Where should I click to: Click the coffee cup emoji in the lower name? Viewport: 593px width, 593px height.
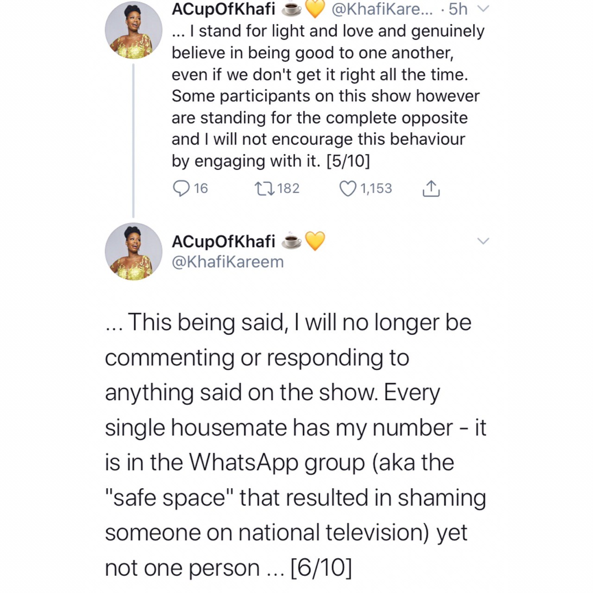point(292,241)
